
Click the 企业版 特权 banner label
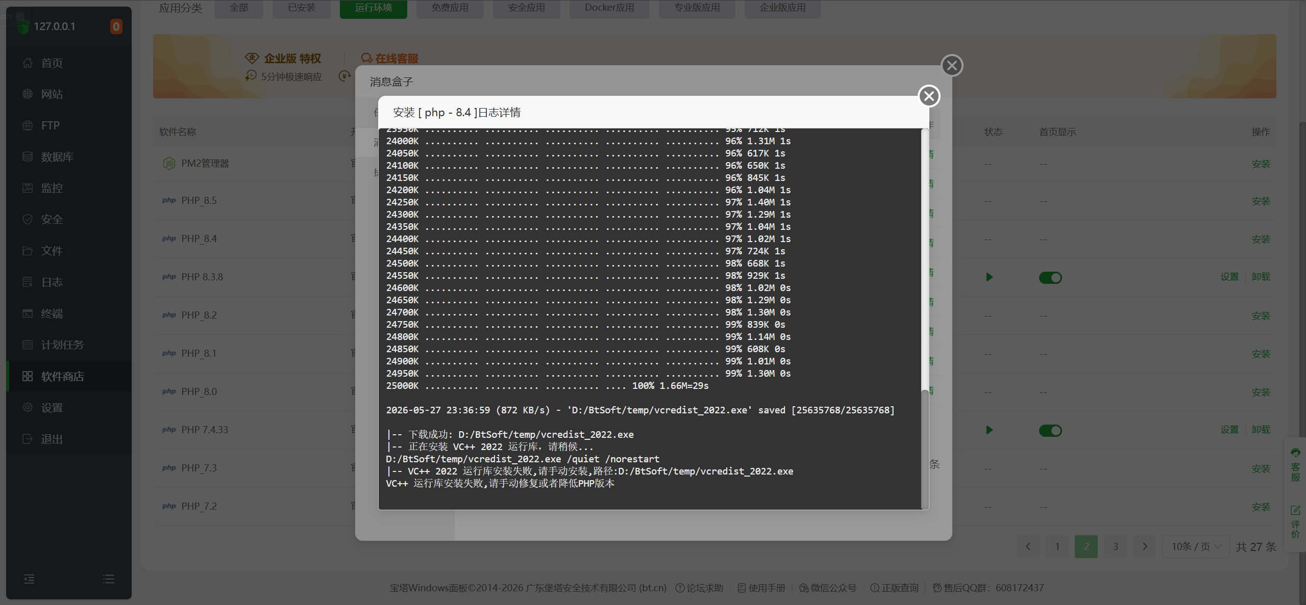click(x=283, y=59)
